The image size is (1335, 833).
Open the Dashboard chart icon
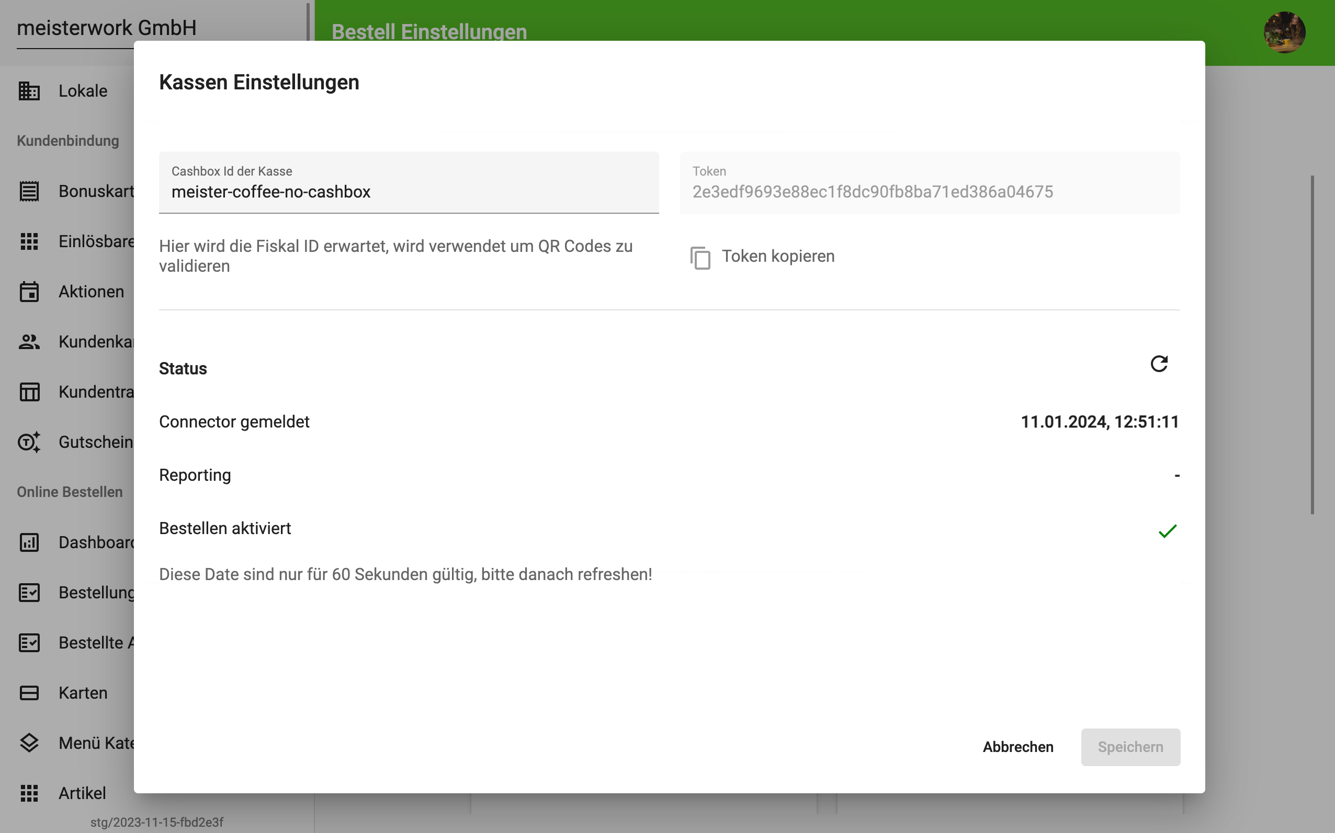click(x=29, y=542)
